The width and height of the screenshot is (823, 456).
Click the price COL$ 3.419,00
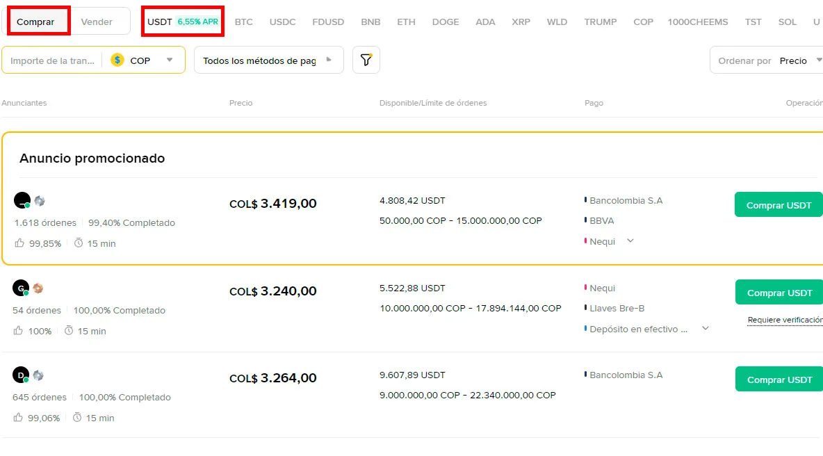click(x=273, y=204)
